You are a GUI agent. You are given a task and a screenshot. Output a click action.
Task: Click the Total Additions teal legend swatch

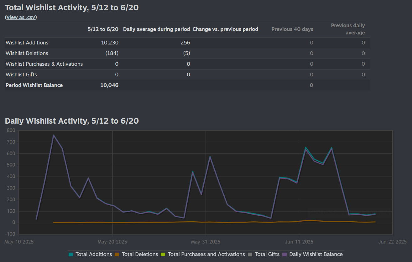click(71, 254)
